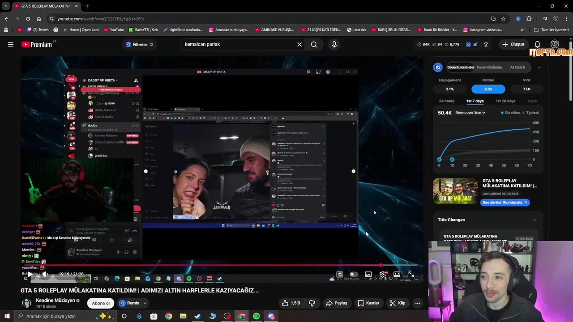This screenshot has height=322, width=573.
Task: Open player settings gear
Action: click(383, 274)
